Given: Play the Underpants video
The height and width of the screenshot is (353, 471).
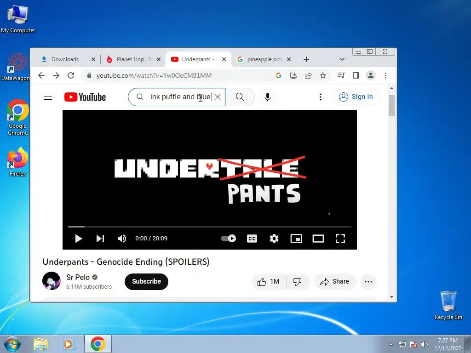Looking at the screenshot, I should pos(78,239).
